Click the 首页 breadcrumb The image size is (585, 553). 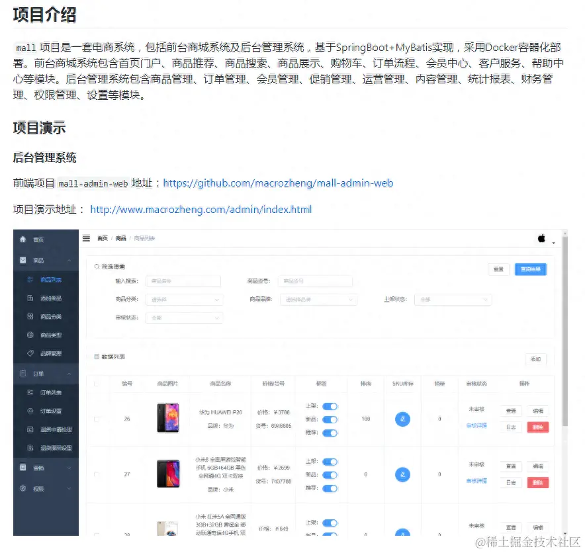tap(103, 238)
